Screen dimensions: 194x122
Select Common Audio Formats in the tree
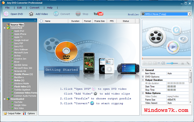coord(25,96)
